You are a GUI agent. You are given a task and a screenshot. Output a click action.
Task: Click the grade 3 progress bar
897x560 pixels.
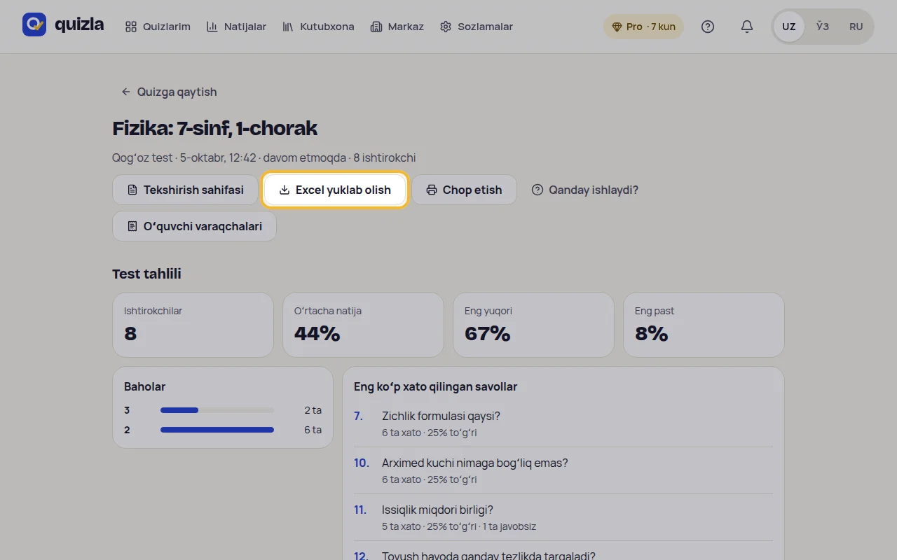(x=217, y=410)
